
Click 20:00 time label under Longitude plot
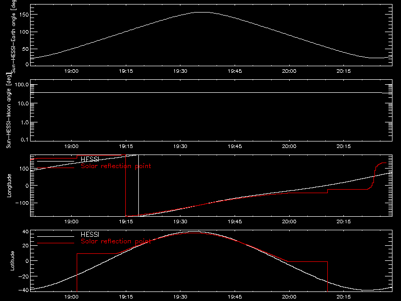(x=289, y=222)
